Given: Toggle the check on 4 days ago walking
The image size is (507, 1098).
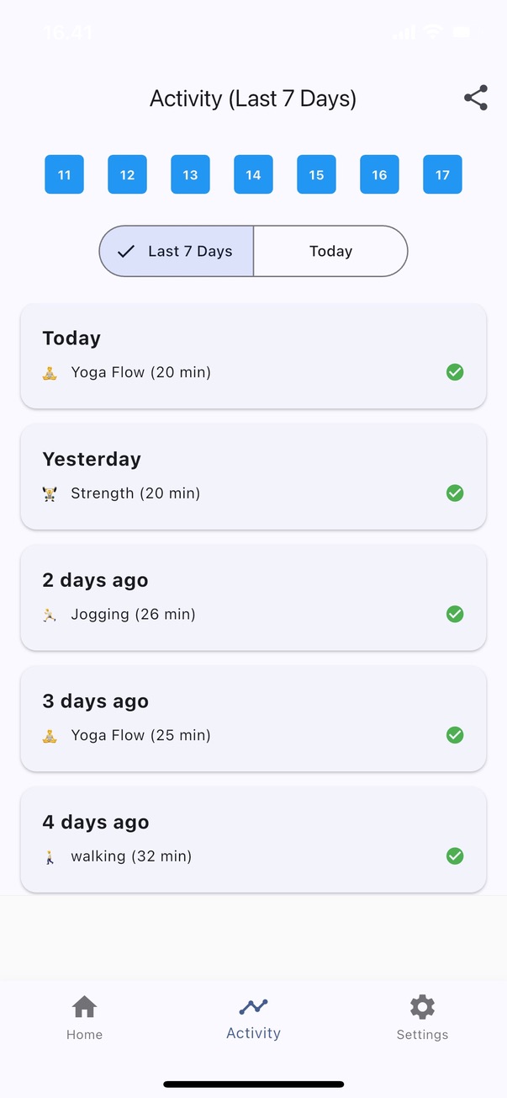Looking at the screenshot, I should [x=455, y=855].
